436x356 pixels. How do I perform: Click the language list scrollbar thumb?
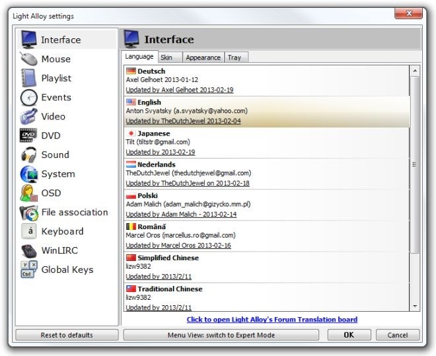click(415, 164)
